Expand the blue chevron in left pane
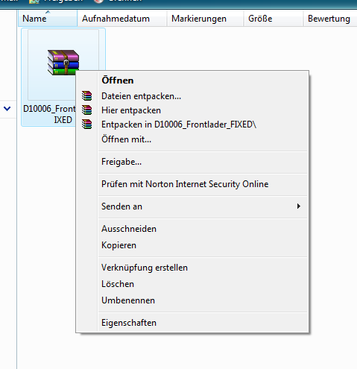This screenshot has width=357, height=369. tap(7, 108)
